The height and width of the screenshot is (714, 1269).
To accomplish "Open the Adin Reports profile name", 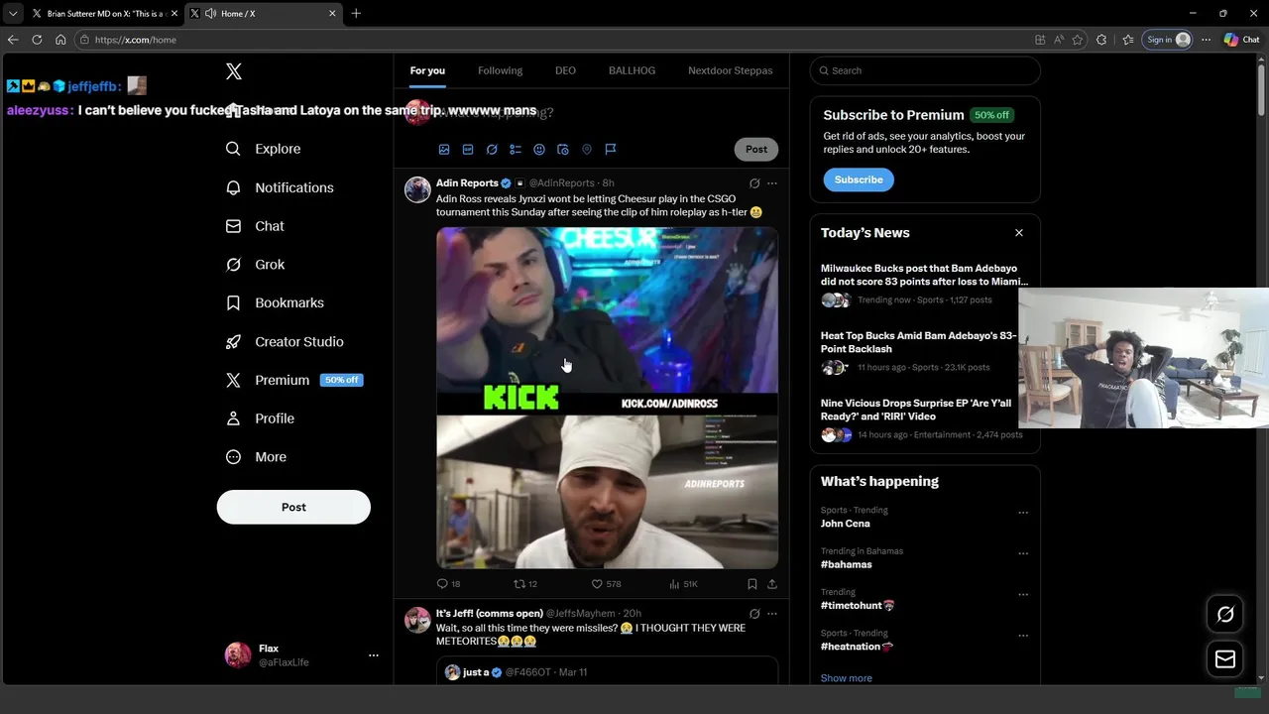I will click(467, 182).
